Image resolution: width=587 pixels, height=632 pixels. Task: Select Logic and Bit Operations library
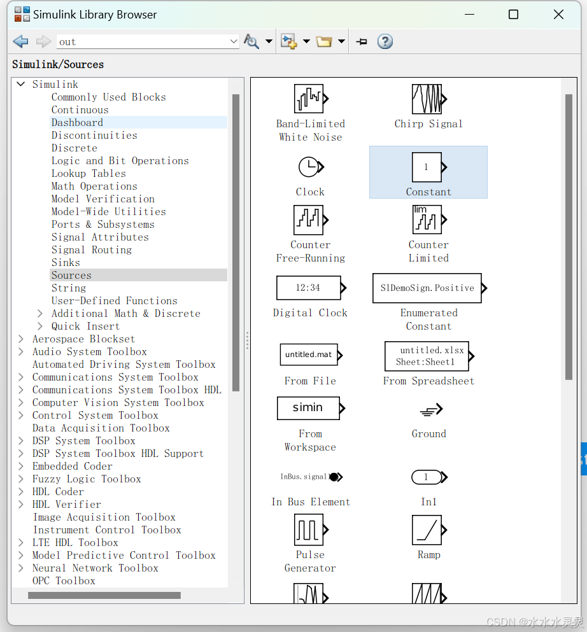[120, 161]
